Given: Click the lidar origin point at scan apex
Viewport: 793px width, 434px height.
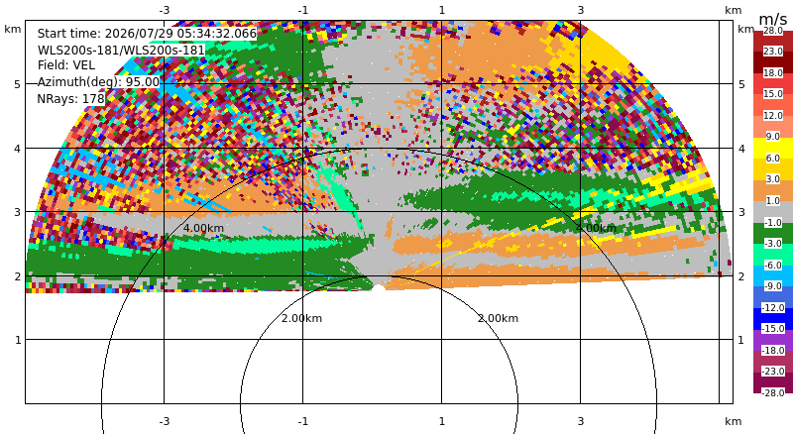Looking at the screenshot, I should (x=379, y=288).
